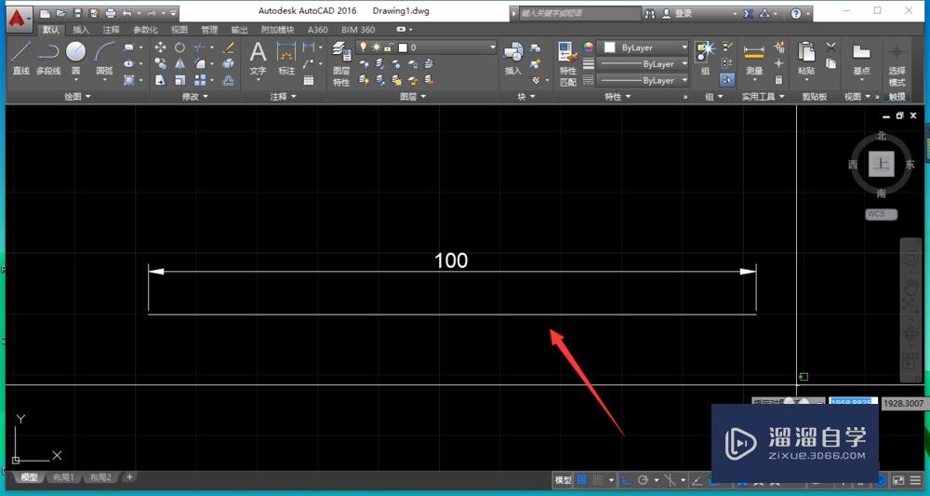
Task: Toggle group selection on/off button
Action: 726,79
